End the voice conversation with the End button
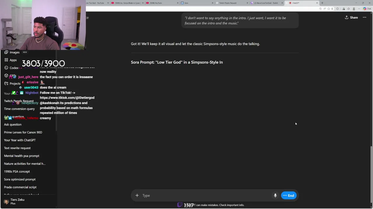This screenshot has width=373, height=209. [288, 195]
